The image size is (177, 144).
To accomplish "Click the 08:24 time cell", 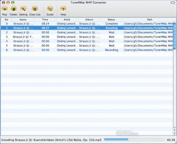I will point(45,24).
